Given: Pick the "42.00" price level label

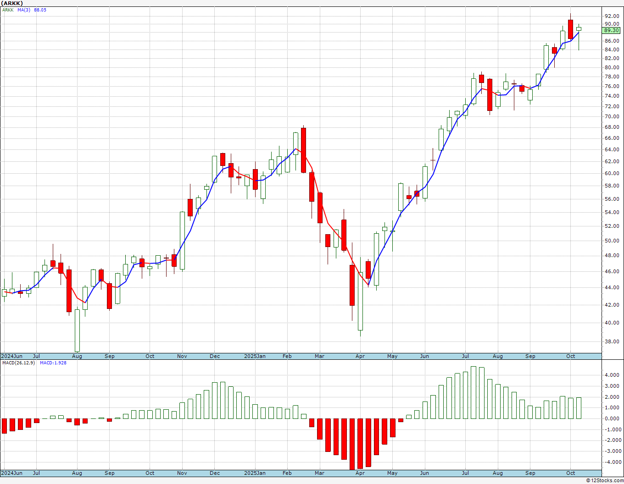Looking at the screenshot, I should click(x=612, y=305).
